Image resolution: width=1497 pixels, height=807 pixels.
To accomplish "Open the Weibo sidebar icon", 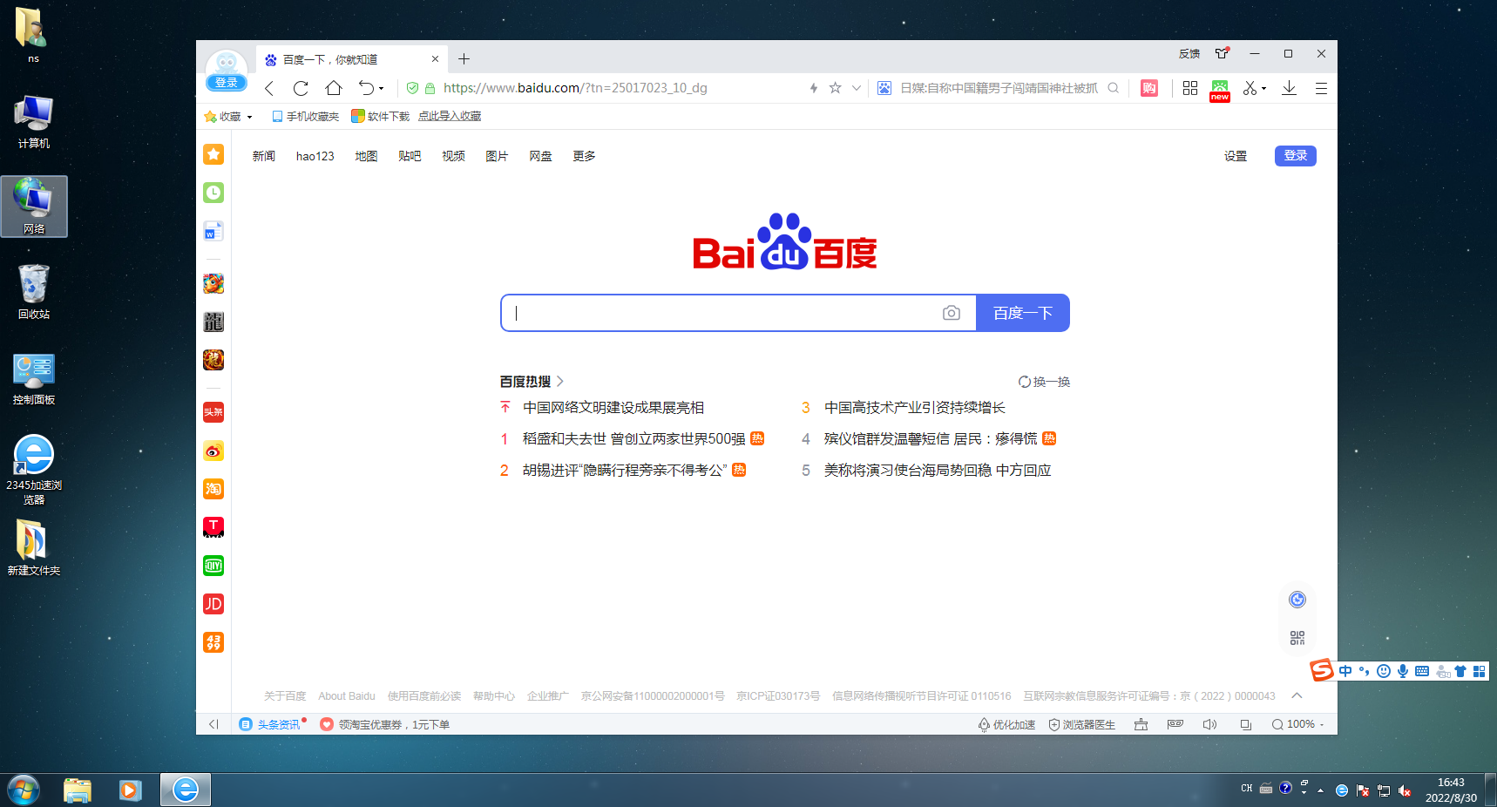I will (x=213, y=451).
